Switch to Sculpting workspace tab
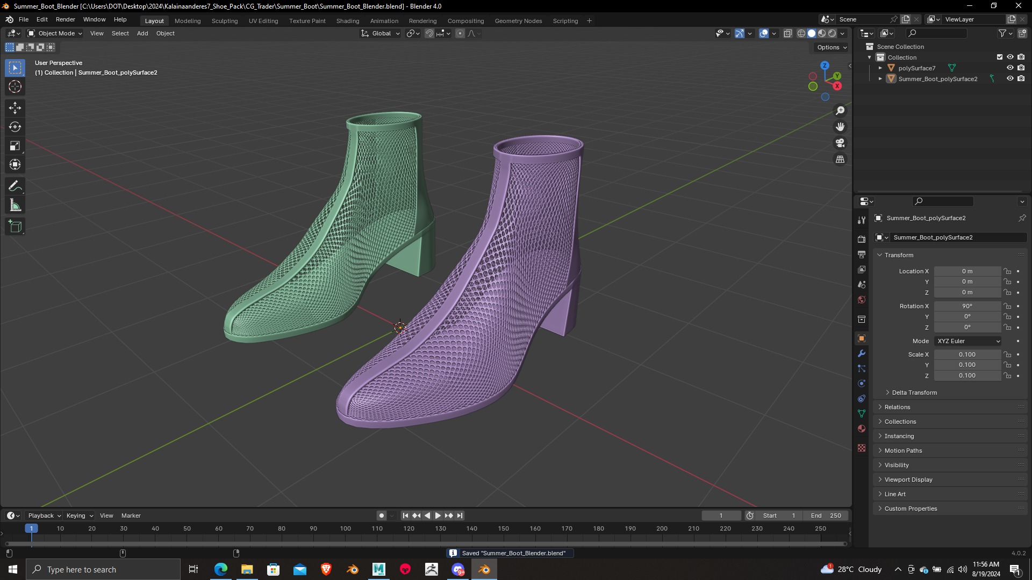The image size is (1032, 580). pyautogui.click(x=225, y=21)
